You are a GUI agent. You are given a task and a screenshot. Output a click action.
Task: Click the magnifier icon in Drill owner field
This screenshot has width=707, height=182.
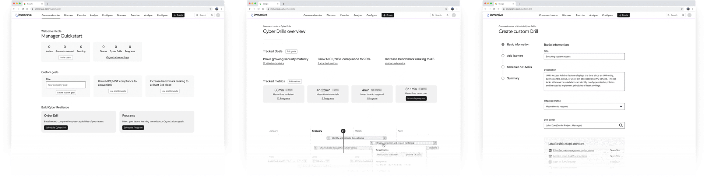[621, 125]
